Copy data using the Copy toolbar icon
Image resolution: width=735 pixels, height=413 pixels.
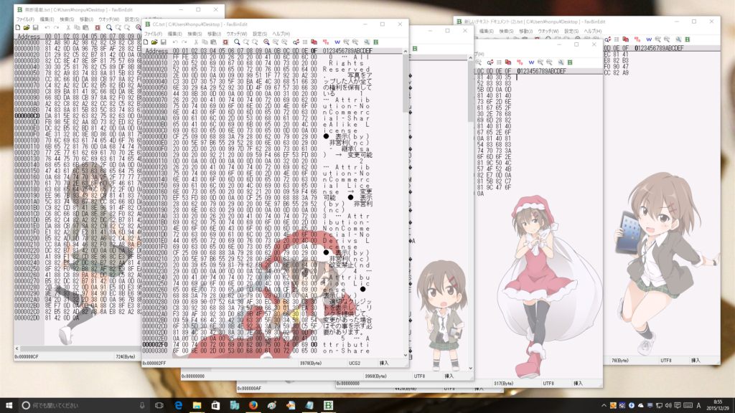click(x=204, y=42)
